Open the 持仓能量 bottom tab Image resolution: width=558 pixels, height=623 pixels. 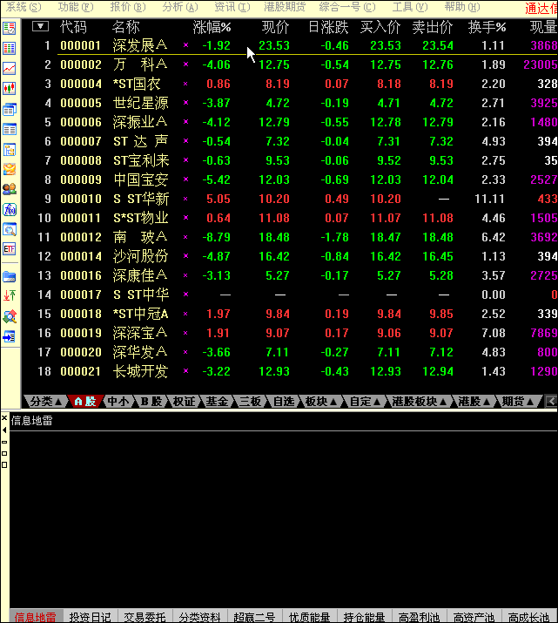[x=364, y=617]
